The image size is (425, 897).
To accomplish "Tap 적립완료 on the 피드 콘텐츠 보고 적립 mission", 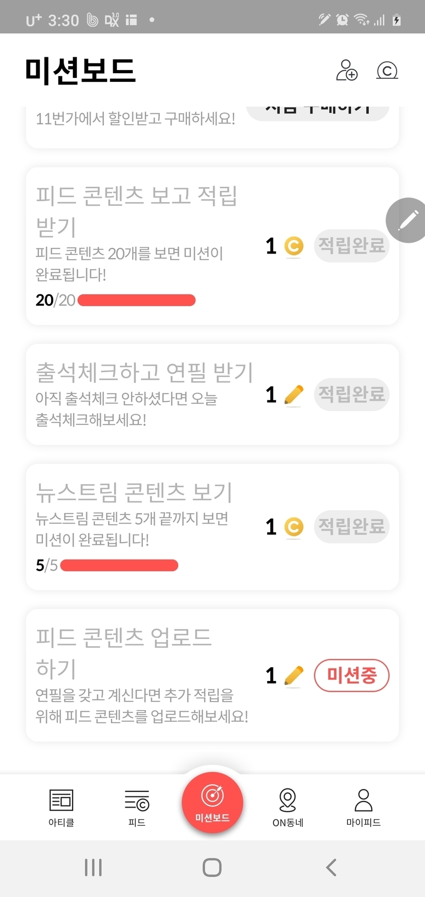I will click(351, 246).
